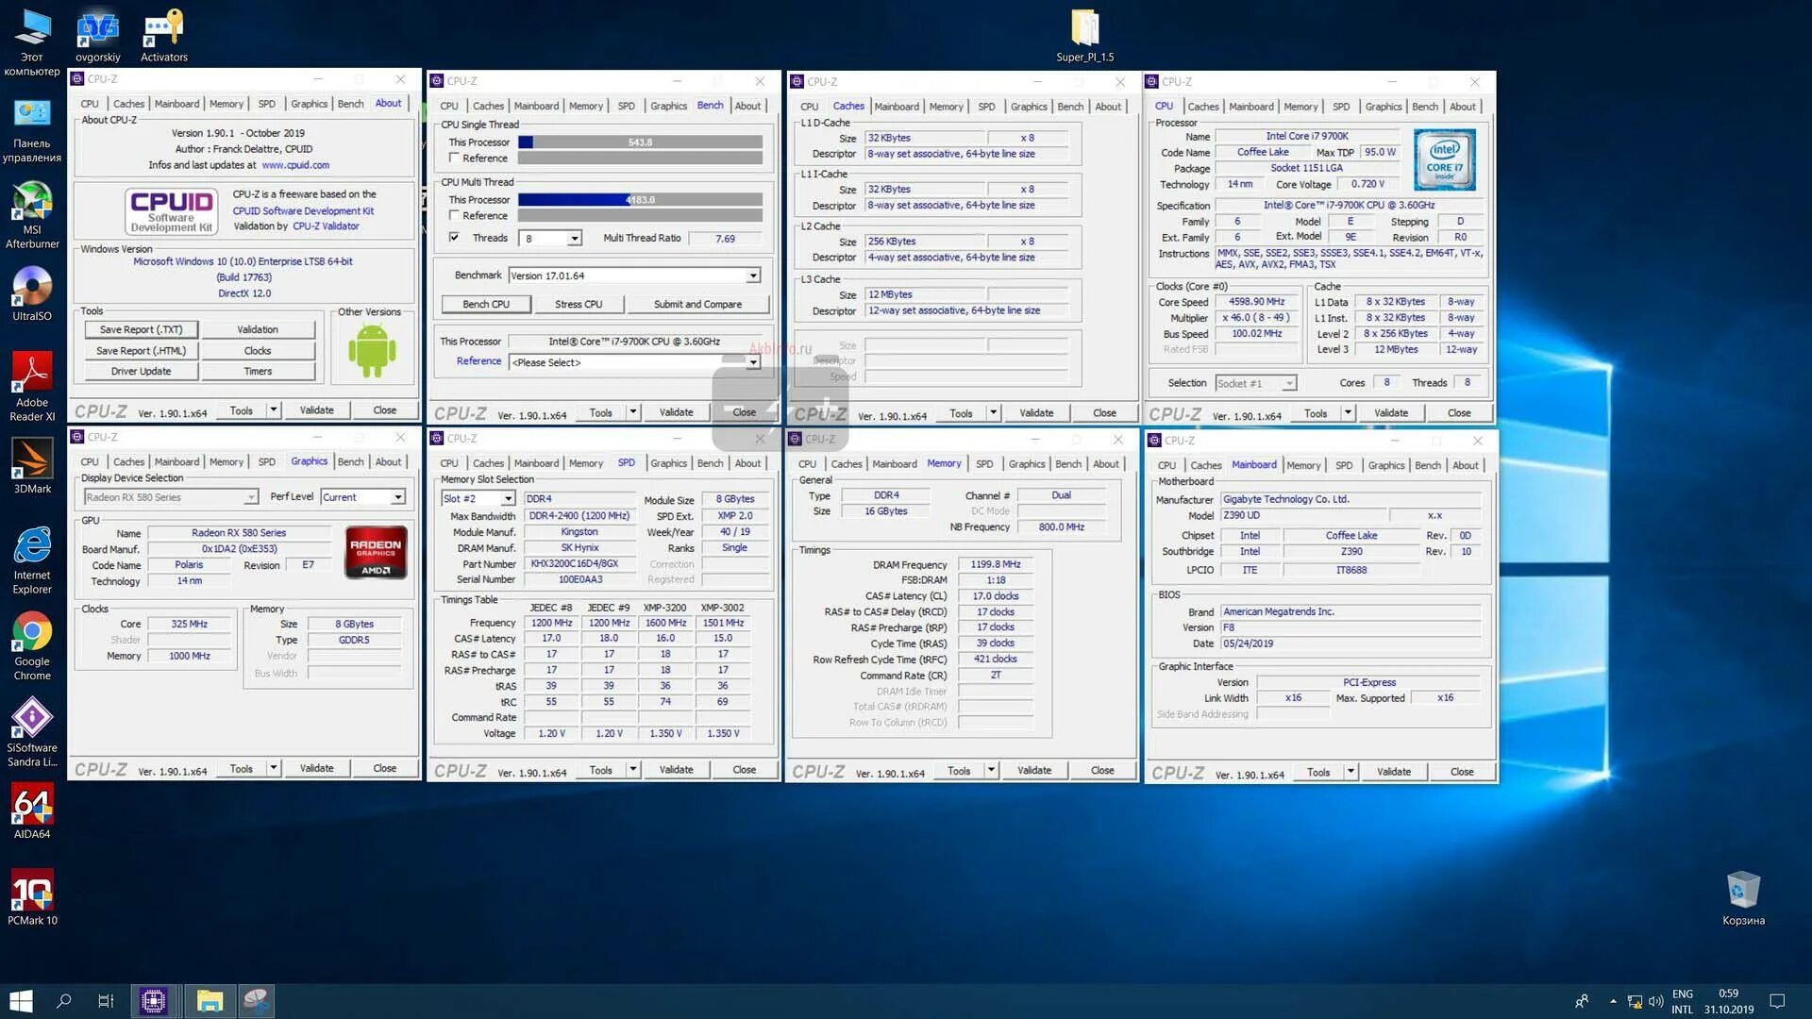Open the Threads count dropdown
This screenshot has width=1812, height=1019.
575,239
